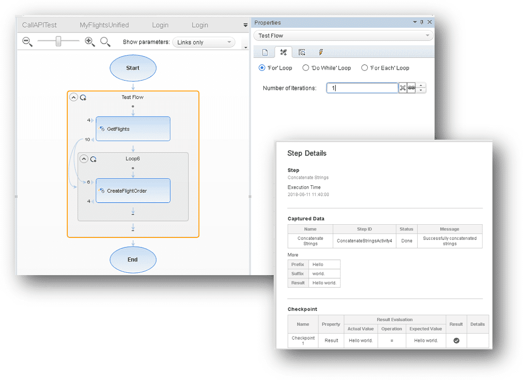Switch to the MyFlightsUnified tab
Screen dimensions: 523x380
104,25
